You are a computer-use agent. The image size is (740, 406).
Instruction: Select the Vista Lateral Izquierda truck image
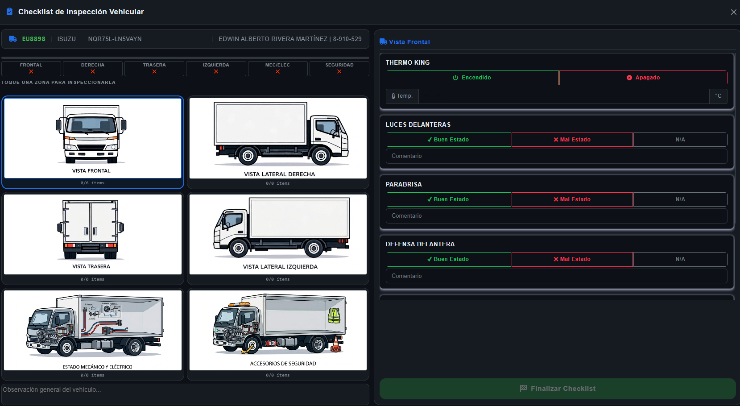pos(278,234)
